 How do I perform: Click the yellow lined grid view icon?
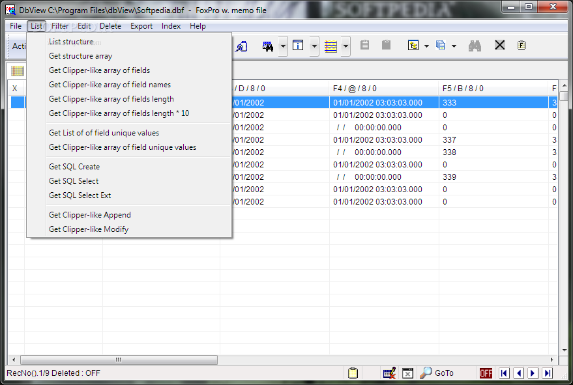pyautogui.click(x=331, y=46)
